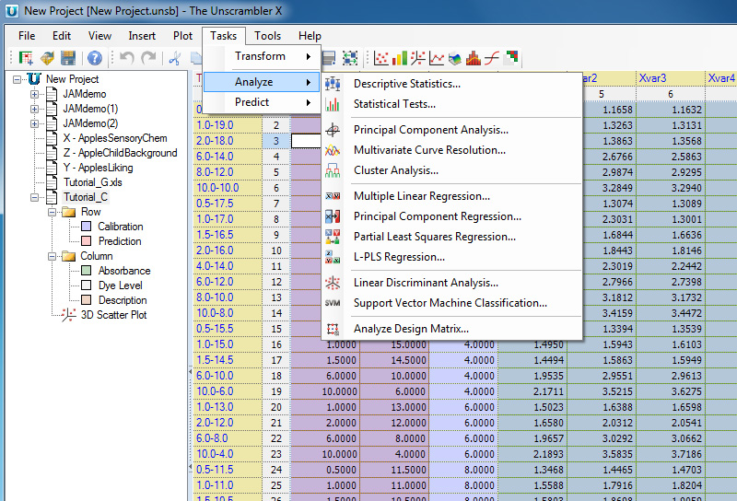Click the 3D scatter plot toolbar icon

click(418, 58)
